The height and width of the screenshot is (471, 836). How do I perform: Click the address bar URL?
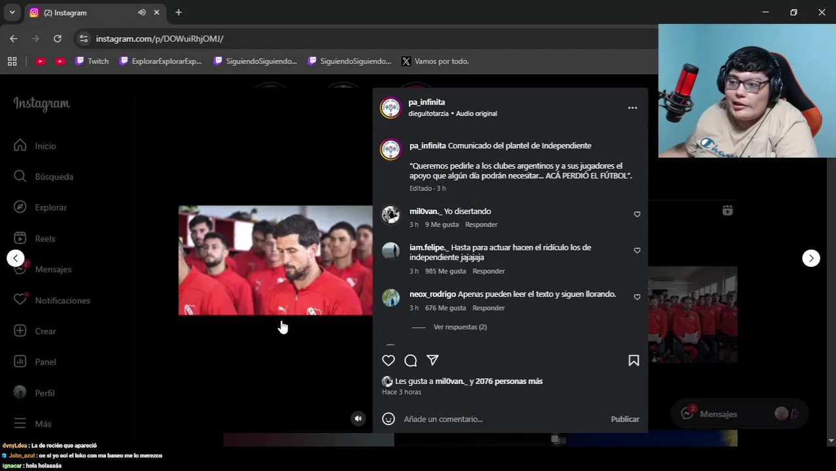click(x=160, y=39)
